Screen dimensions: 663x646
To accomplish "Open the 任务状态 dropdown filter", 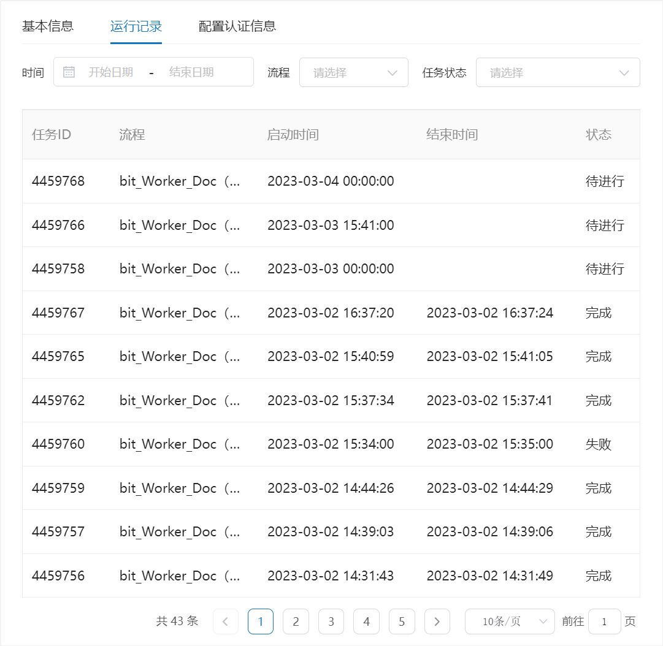I will click(x=558, y=72).
